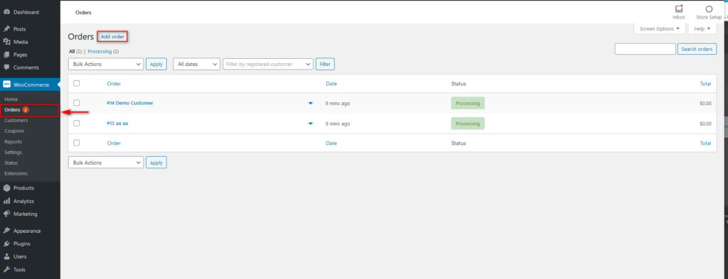Open the Status submenu item
The width and height of the screenshot is (728, 279).
pyautogui.click(x=11, y=163)
